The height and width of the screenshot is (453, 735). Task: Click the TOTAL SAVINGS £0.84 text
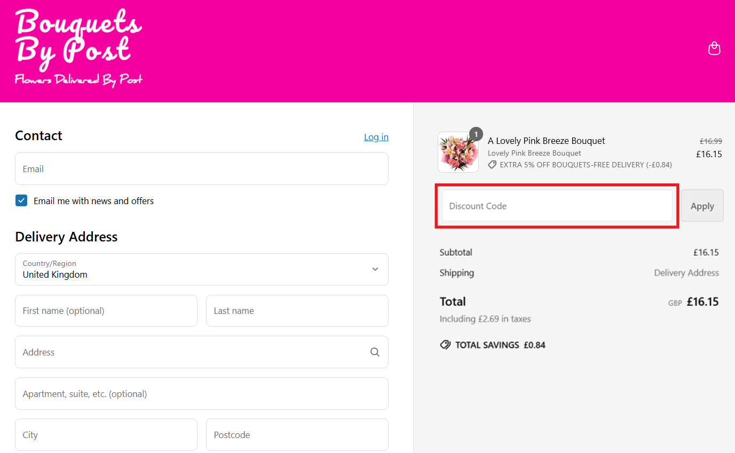click(500, 345)
